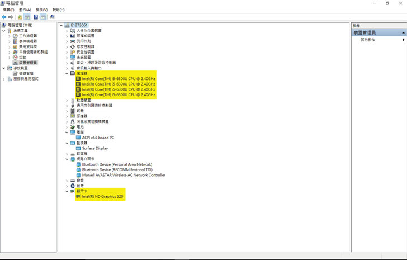Toggle Show/Hide Action Pane toolbar icon
Viewport: 407px width, 260px height.
coord(43,17)
